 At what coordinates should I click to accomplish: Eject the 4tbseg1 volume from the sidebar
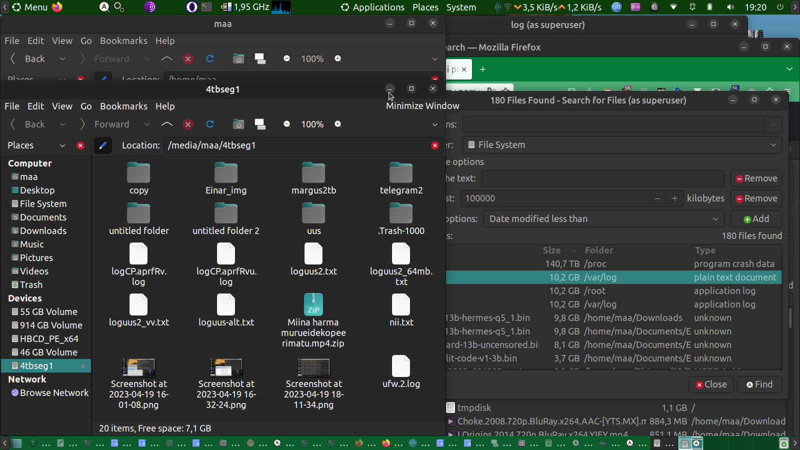[x=83, y=366]
